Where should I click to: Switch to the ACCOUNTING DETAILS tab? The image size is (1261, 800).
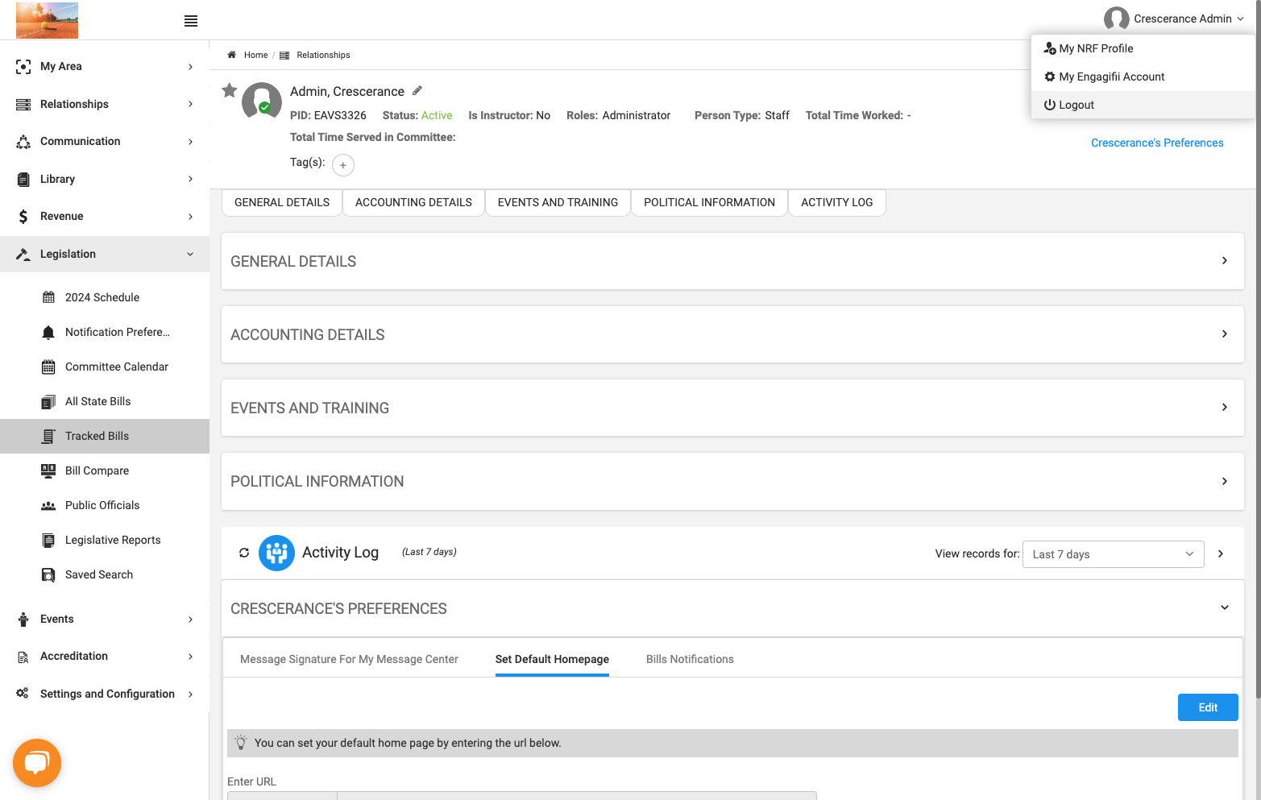tap(413, 202)
